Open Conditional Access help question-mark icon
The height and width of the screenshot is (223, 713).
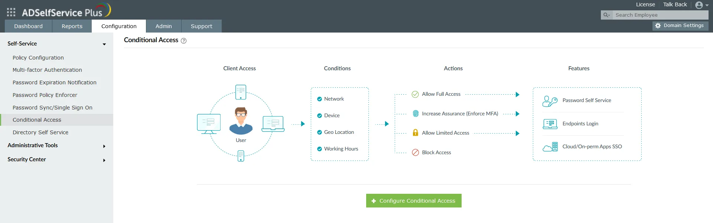(183, 41)
